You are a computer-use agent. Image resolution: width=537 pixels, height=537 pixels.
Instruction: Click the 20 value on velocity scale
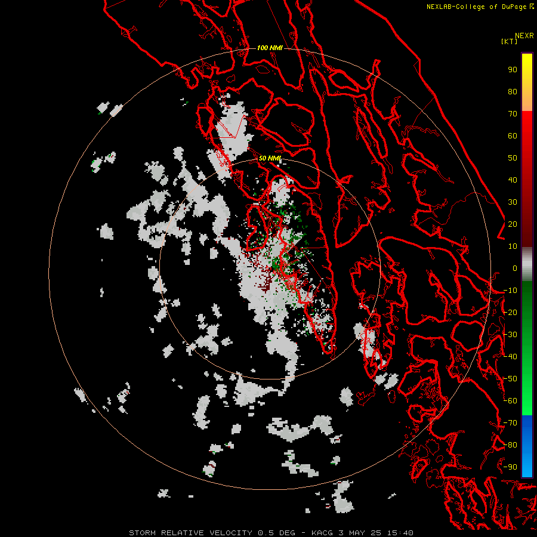point(513,224)
